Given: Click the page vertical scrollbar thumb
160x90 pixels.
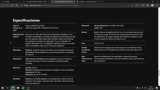Looking at the screenshot, I should 159,73.
